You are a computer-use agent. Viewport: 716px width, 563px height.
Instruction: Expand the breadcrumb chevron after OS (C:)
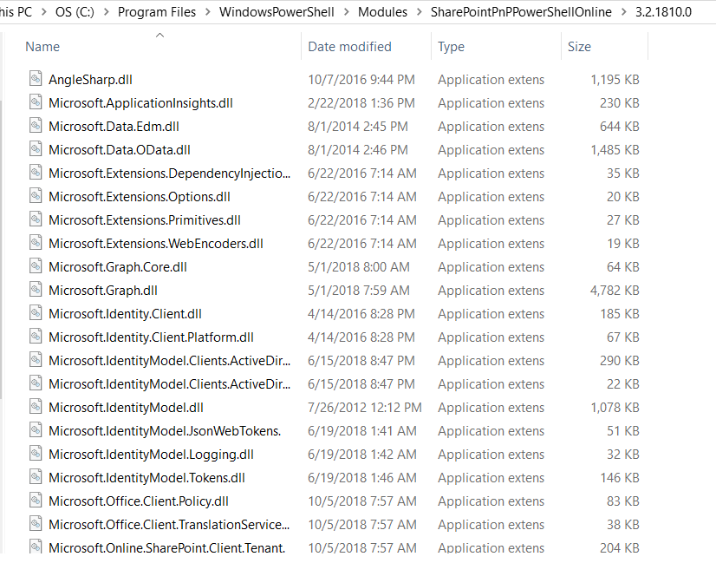[106, 12]
